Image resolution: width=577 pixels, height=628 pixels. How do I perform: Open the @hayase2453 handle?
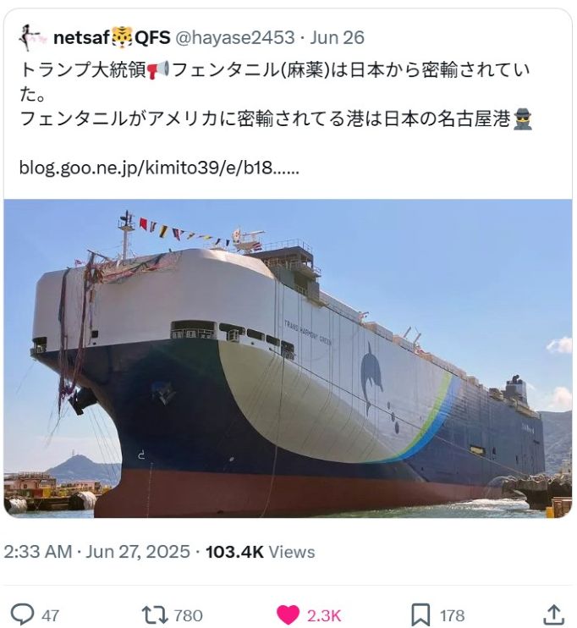[x=235, y=37]
